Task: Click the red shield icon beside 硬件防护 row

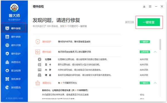Action: tap(38, 42)
